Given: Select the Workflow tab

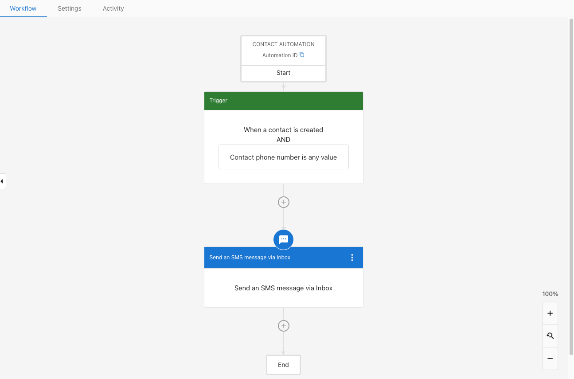Looking at the screenshot, I should 23,8.
